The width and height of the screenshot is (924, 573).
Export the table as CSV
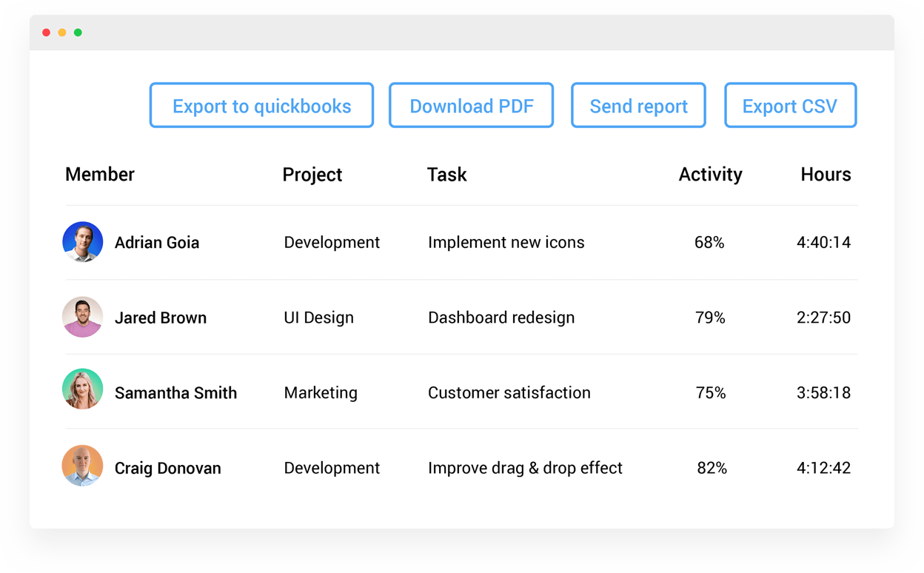click(x=790, y=106)
